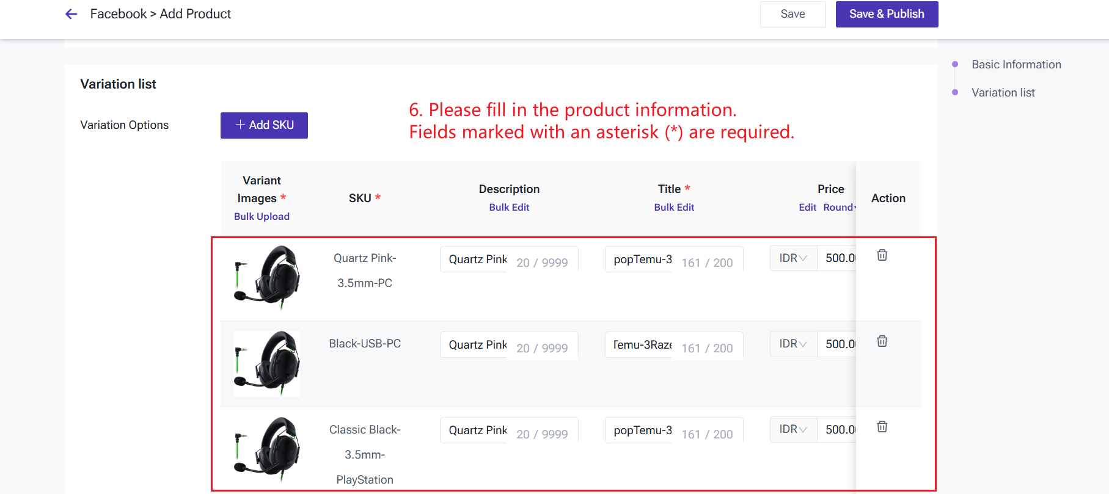The image size is (1109, 494).
Task: Click the Classic Black row description field
Action: pyautogui.click(x=477, y=430)
